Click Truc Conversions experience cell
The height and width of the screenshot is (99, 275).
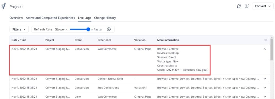click(108, 88)
